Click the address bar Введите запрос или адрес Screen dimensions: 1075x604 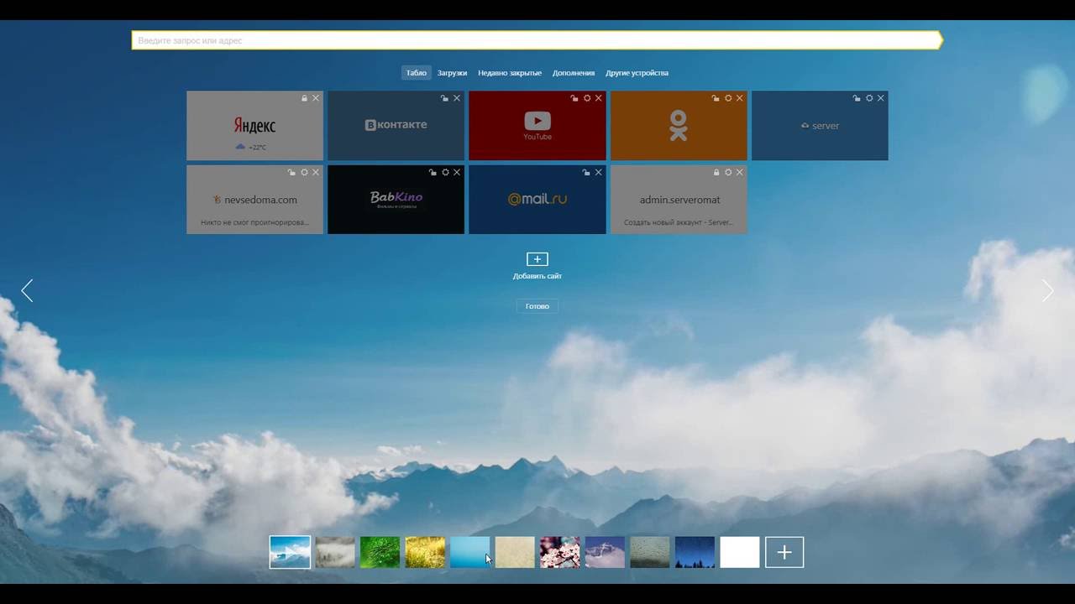536,40
